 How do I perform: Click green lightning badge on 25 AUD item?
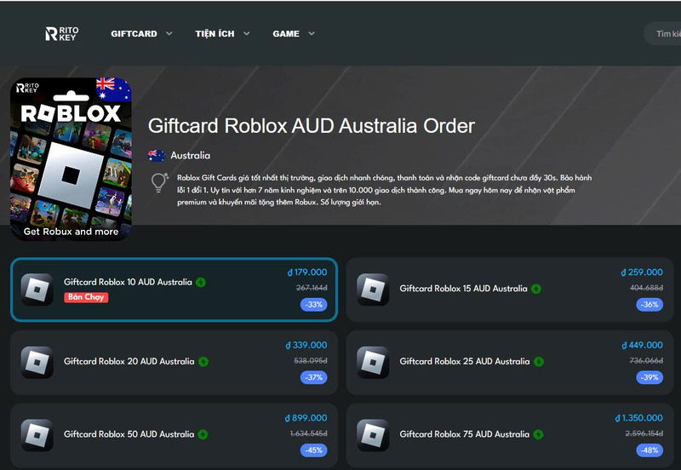coord(539,361)
